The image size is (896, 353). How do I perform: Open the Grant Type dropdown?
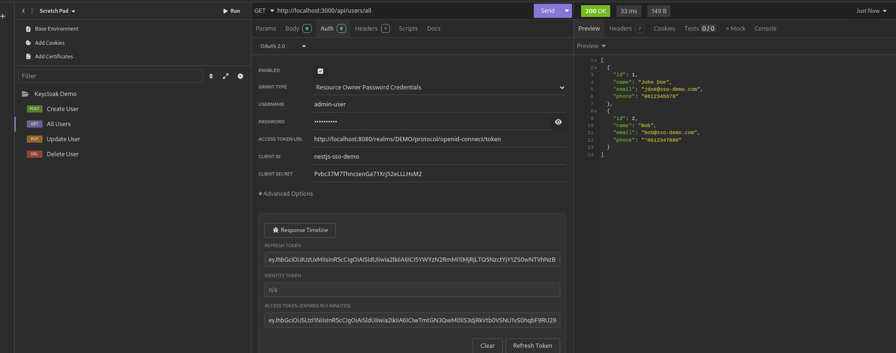tap(440, 88)
